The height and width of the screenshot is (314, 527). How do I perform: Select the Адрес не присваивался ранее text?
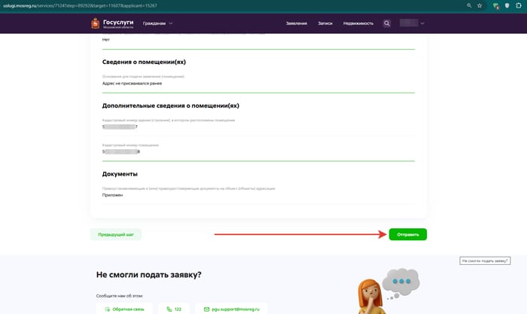tap(132, 84)
